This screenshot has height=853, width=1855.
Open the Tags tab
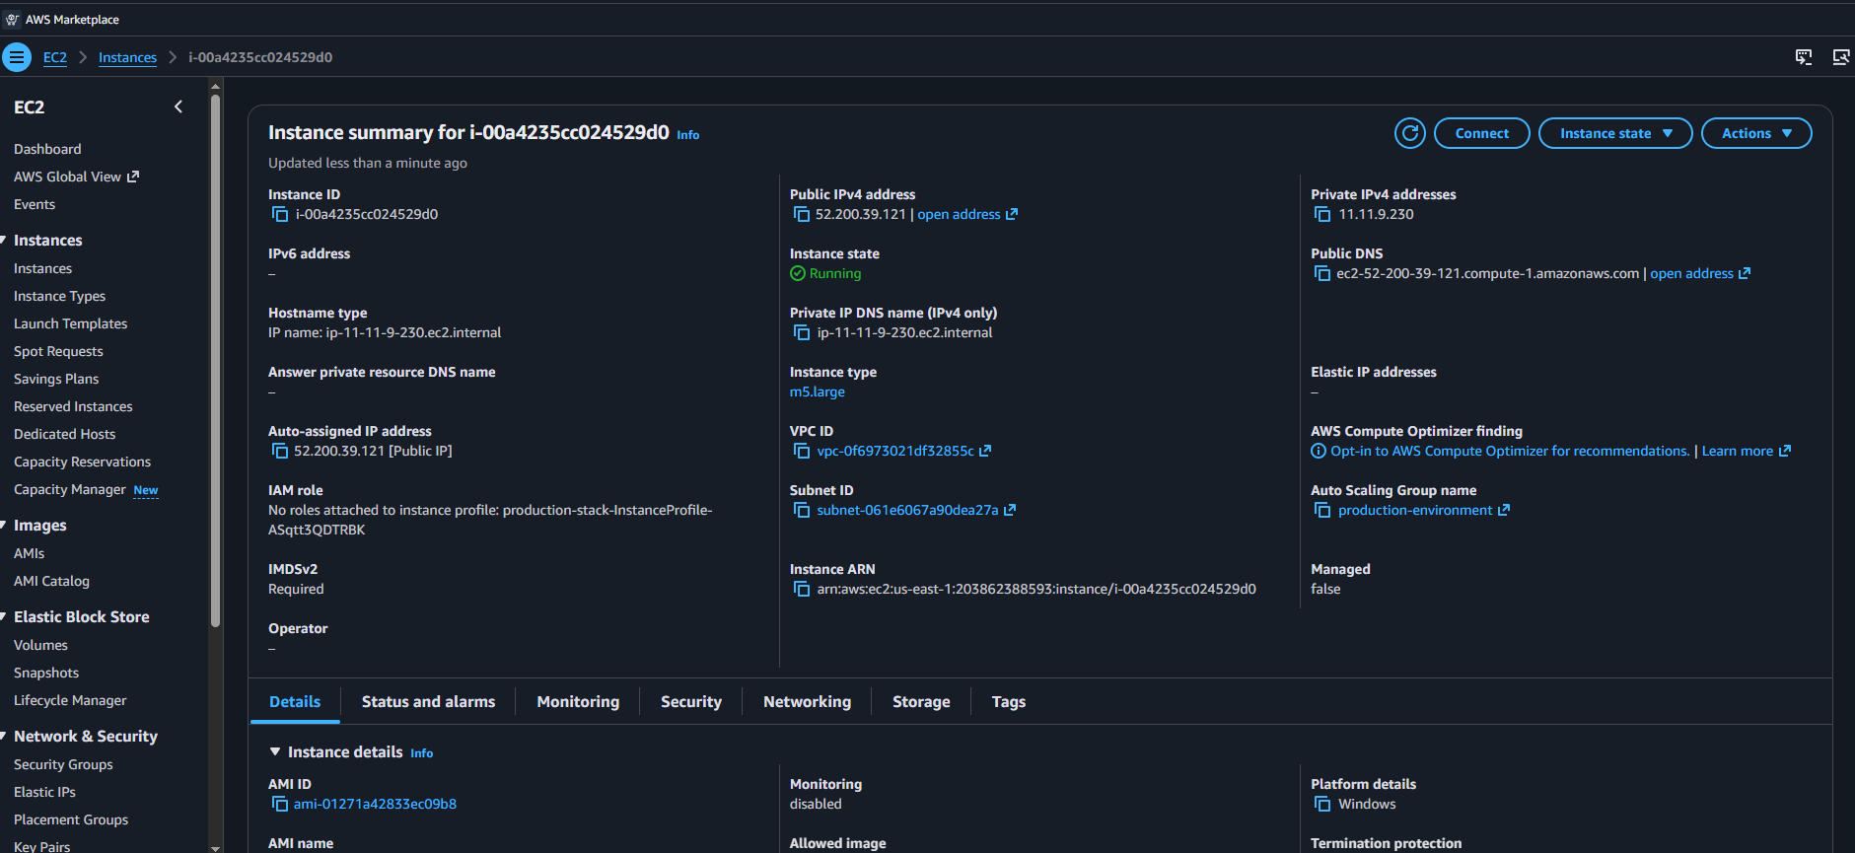click(1009, 701)
